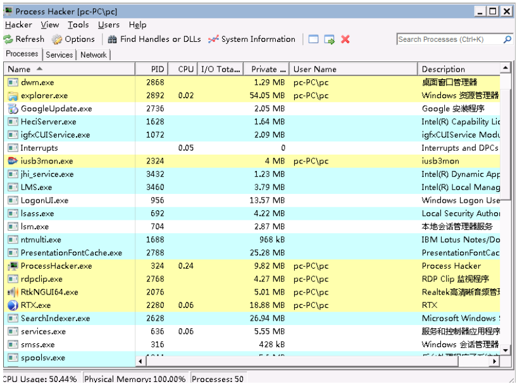The image size is (522, 389).
Task: Open the Tools menu
Action: point(78,25)
